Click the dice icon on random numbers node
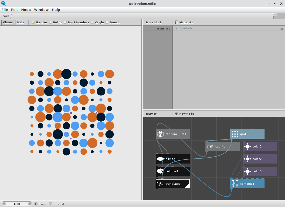 tap(160, 134)
